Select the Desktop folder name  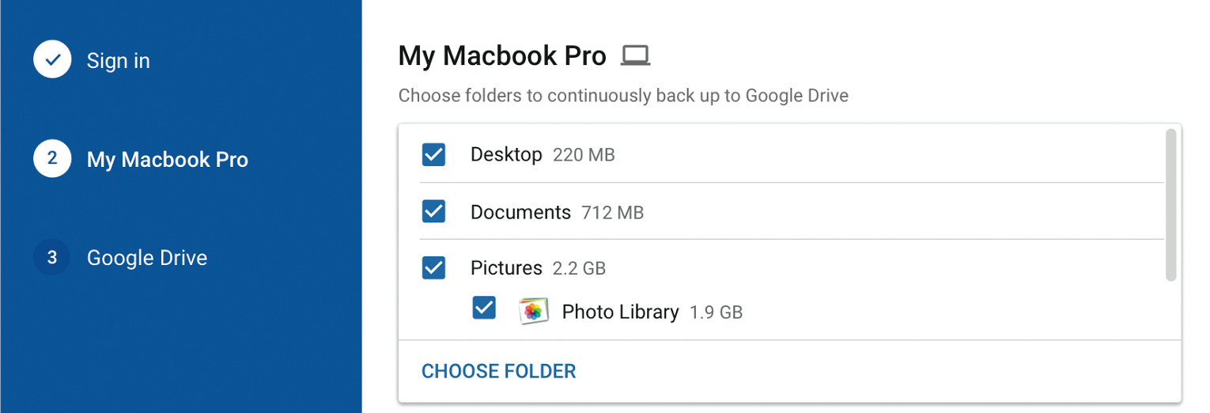(506, 154)
